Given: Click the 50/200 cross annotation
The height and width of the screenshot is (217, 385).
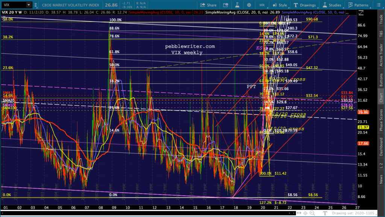Looking at the screenshot, I should (x=287, y=79).
